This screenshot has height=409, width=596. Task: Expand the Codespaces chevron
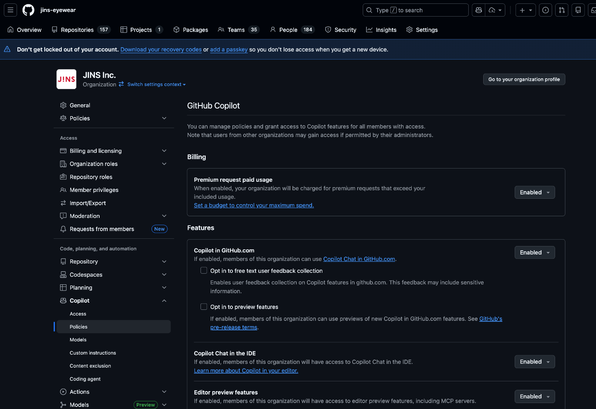tap(164, 275)
